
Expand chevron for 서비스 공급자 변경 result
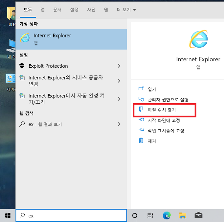(119, 81)
